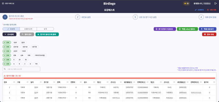Click the coin badge showing 53
219x102 pixels.
(186, 3)
